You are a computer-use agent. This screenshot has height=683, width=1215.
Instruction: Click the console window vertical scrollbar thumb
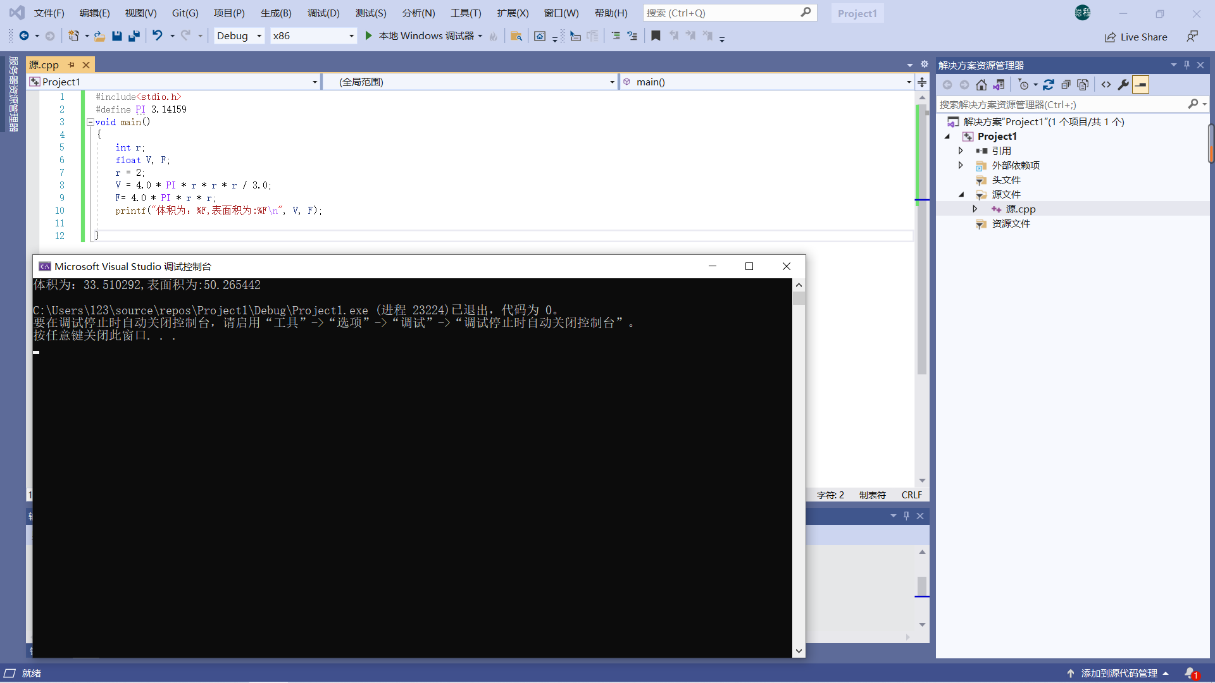799,298
